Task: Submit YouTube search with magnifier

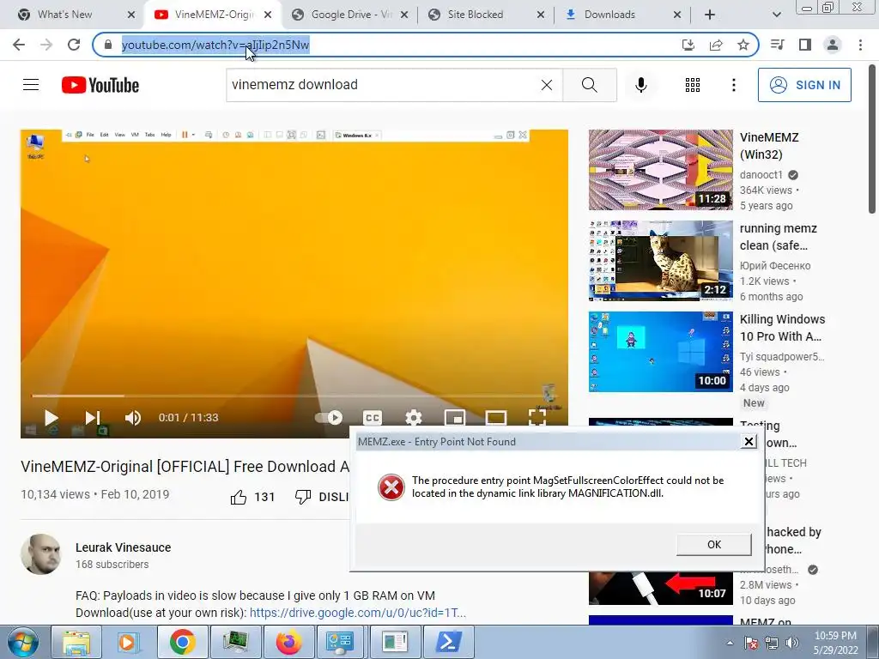Action: (589, 85)
